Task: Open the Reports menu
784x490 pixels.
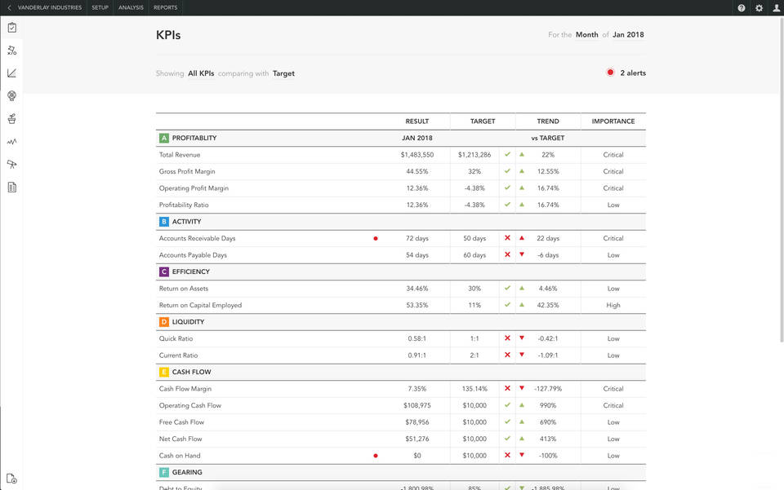Action: [x=166, y=7]
